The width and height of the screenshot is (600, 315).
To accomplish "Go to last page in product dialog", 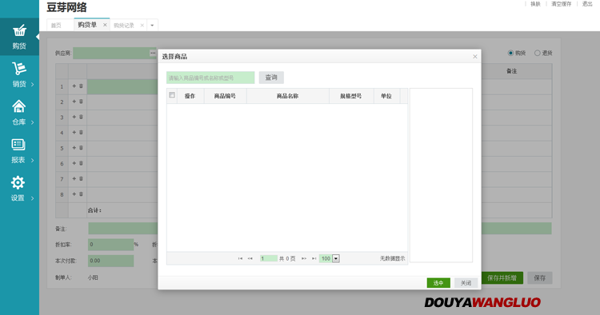I will (x=314, y=259).
